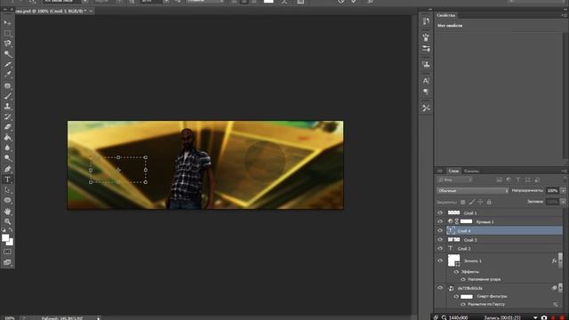The image size is (569, 320).
Task: Set the foreground color swatch
Action: coord(5,238)
